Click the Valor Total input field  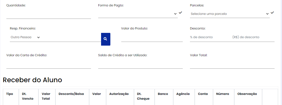(x=232, y=64)
